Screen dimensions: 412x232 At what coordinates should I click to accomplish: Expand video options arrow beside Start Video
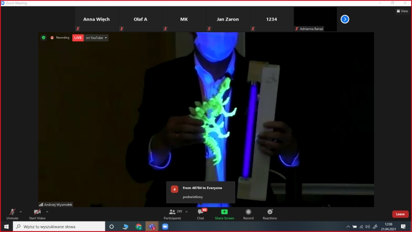47,212
